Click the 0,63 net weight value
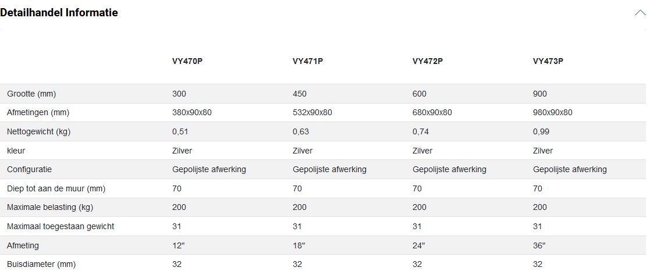Screen dimensions: 657x278 pyautogui.click(x=301, y=131)
